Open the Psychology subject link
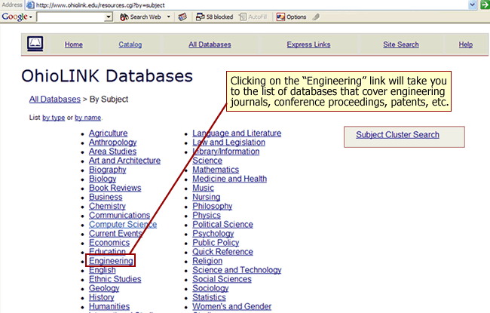490x313 pixels. coord(213,233)
